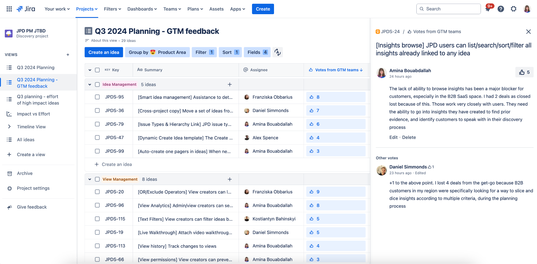This screenshot has height=264, width=537.
Task: Add idea to Idea Management group
Action: pyautogui.click(x=230, y=85)
